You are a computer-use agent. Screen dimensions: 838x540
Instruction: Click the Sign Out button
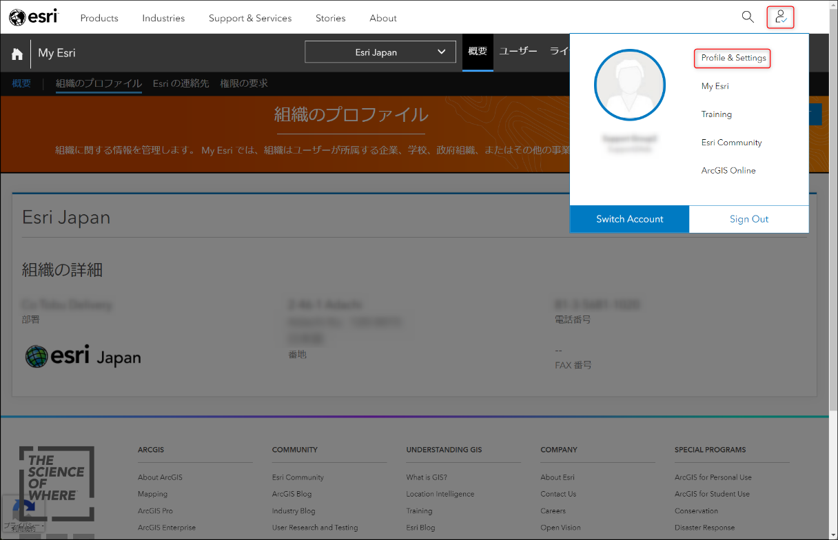[x=749, y=219]
